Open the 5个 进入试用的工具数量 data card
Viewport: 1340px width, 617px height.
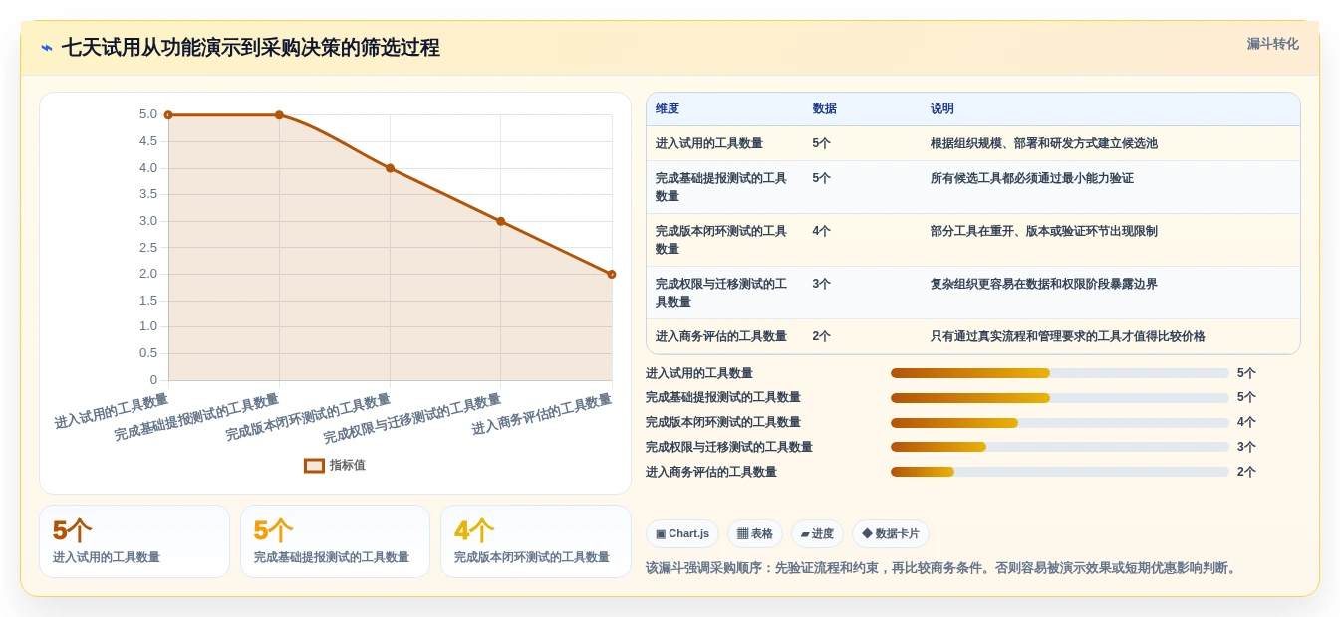[134, 541]
